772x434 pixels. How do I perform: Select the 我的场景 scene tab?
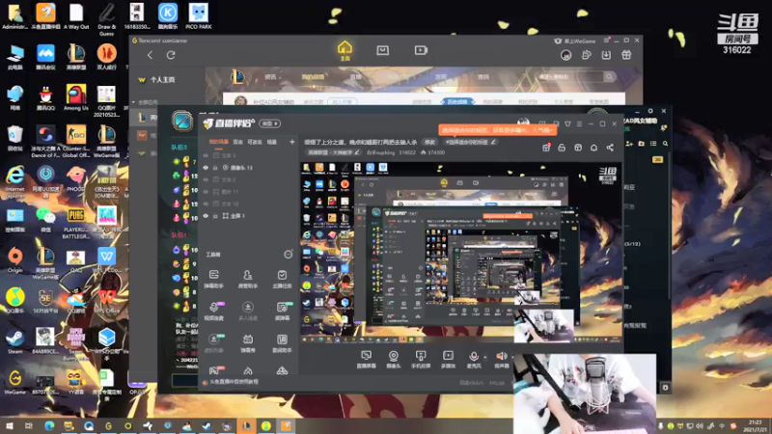click(x=218, y=142)
